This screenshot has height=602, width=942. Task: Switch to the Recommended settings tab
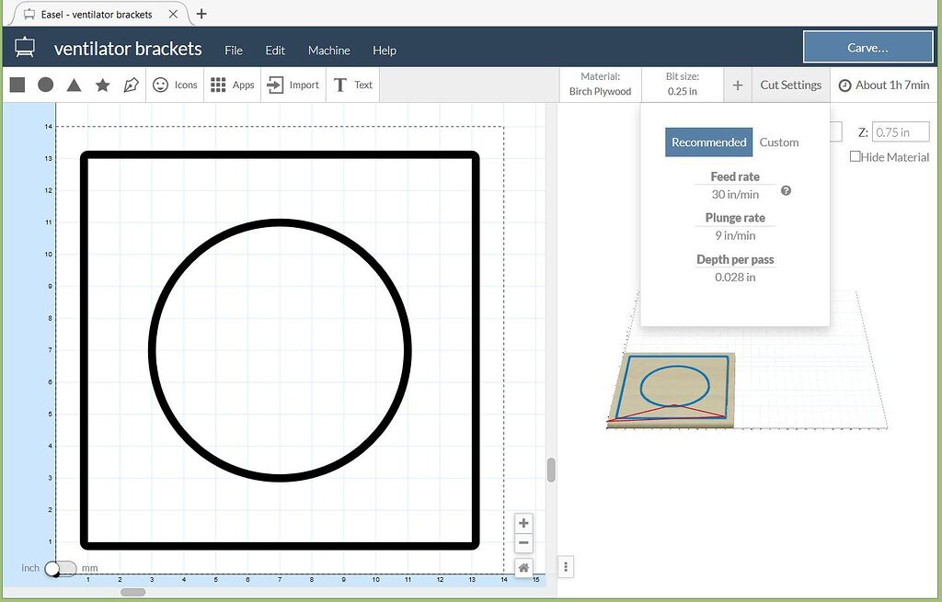tap(708, 142)
